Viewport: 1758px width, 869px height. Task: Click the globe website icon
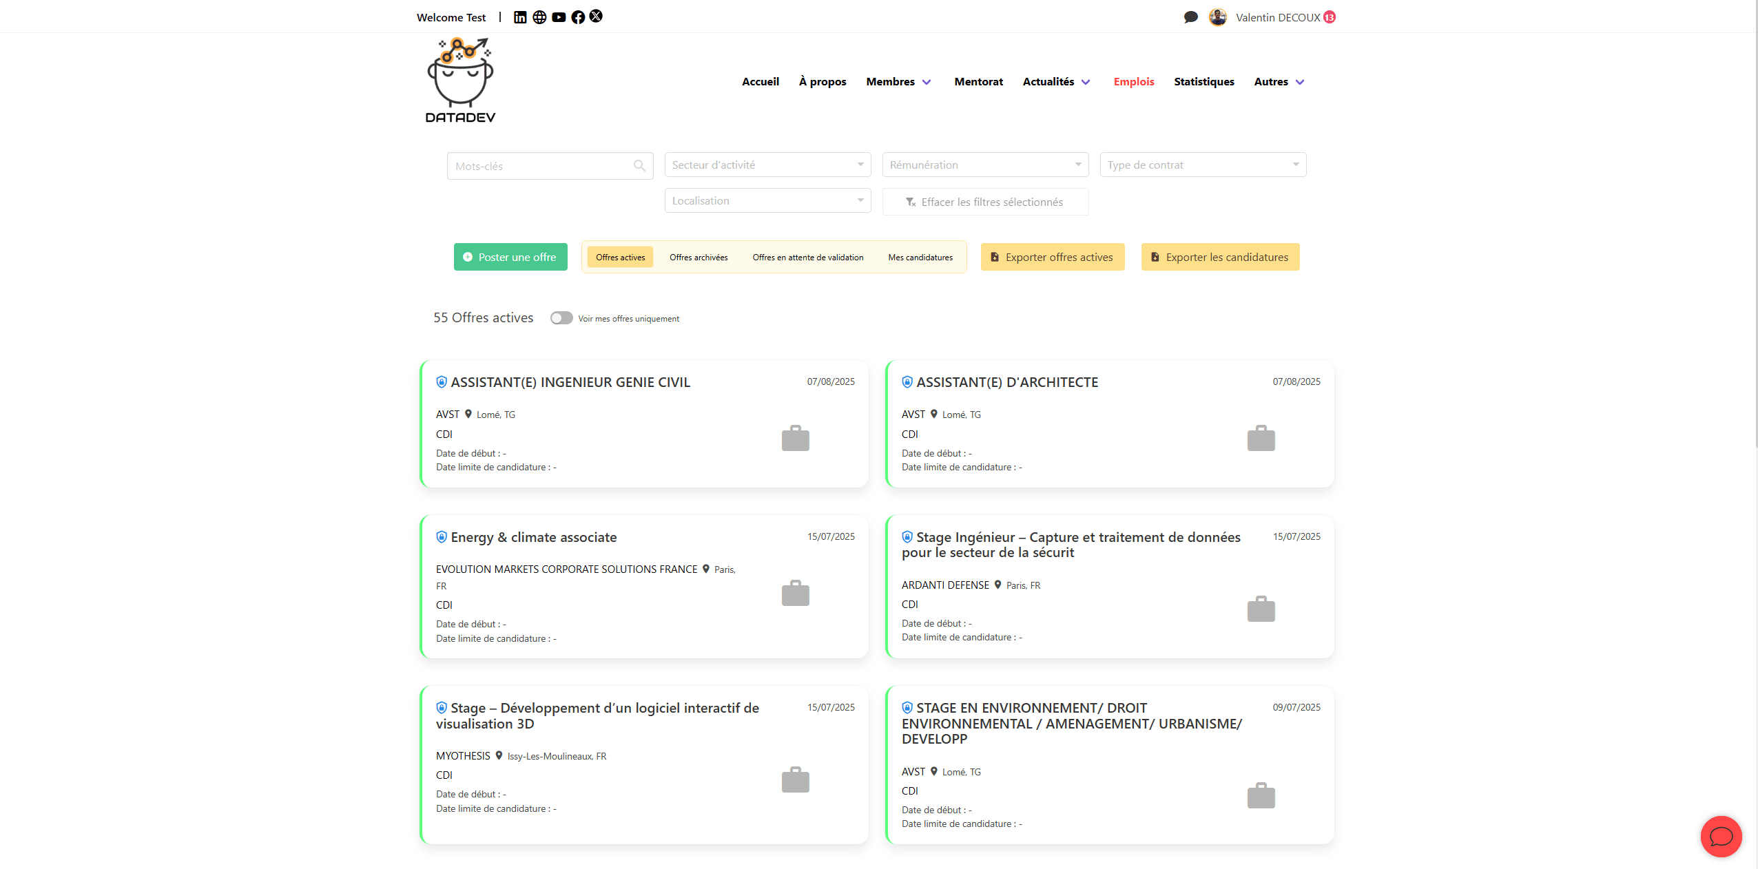(540, 17)
